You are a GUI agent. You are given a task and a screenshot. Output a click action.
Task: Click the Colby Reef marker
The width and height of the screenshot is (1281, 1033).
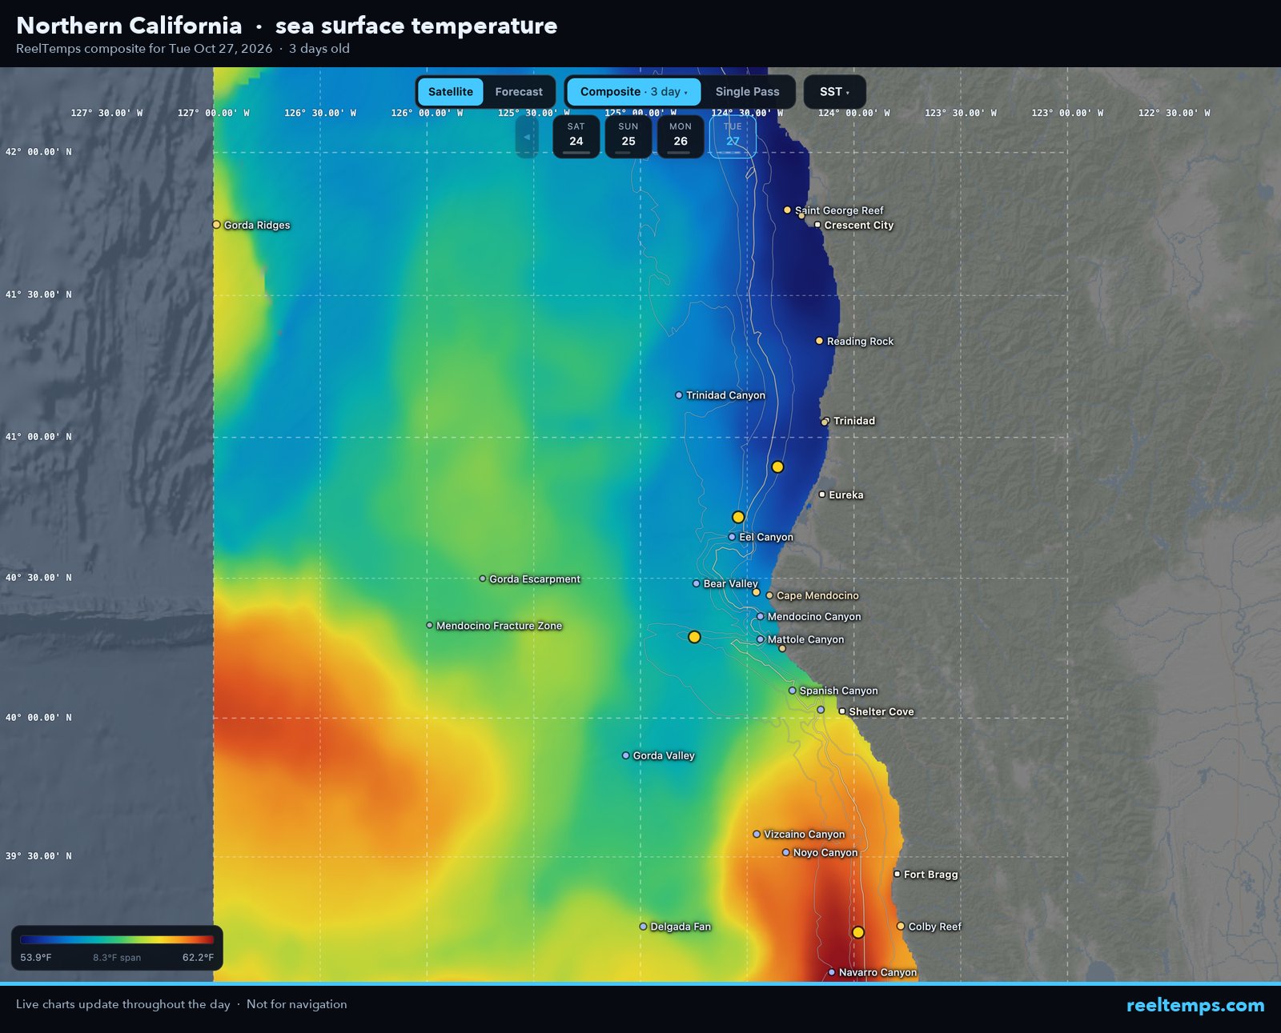pos(901,926)
